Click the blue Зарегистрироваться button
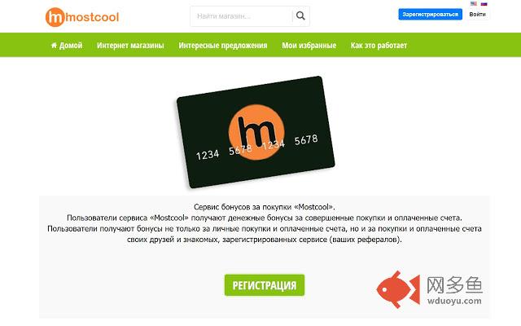521x326 pixels. tap(431, 15)
